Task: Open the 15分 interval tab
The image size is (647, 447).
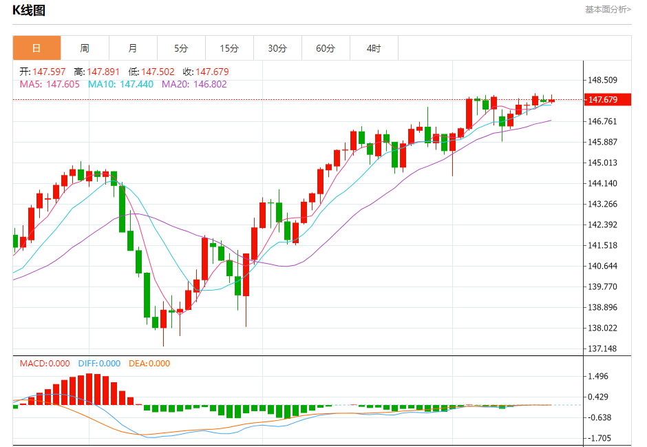Action: [x=229, y=48]
